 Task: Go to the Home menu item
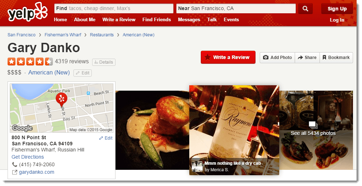(x=60, y=20)
